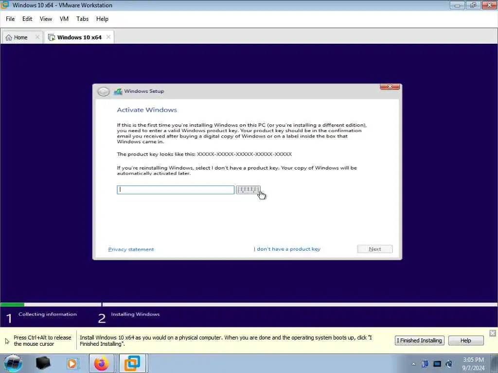This screenshot has height=373, width=498.
Task: Open the black box taskbar application
Action: [43, 363]
